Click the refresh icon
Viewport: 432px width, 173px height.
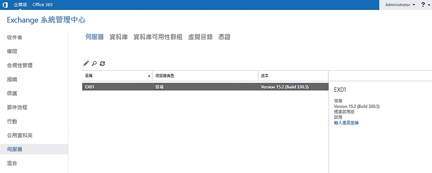click(x=102, y=63)
